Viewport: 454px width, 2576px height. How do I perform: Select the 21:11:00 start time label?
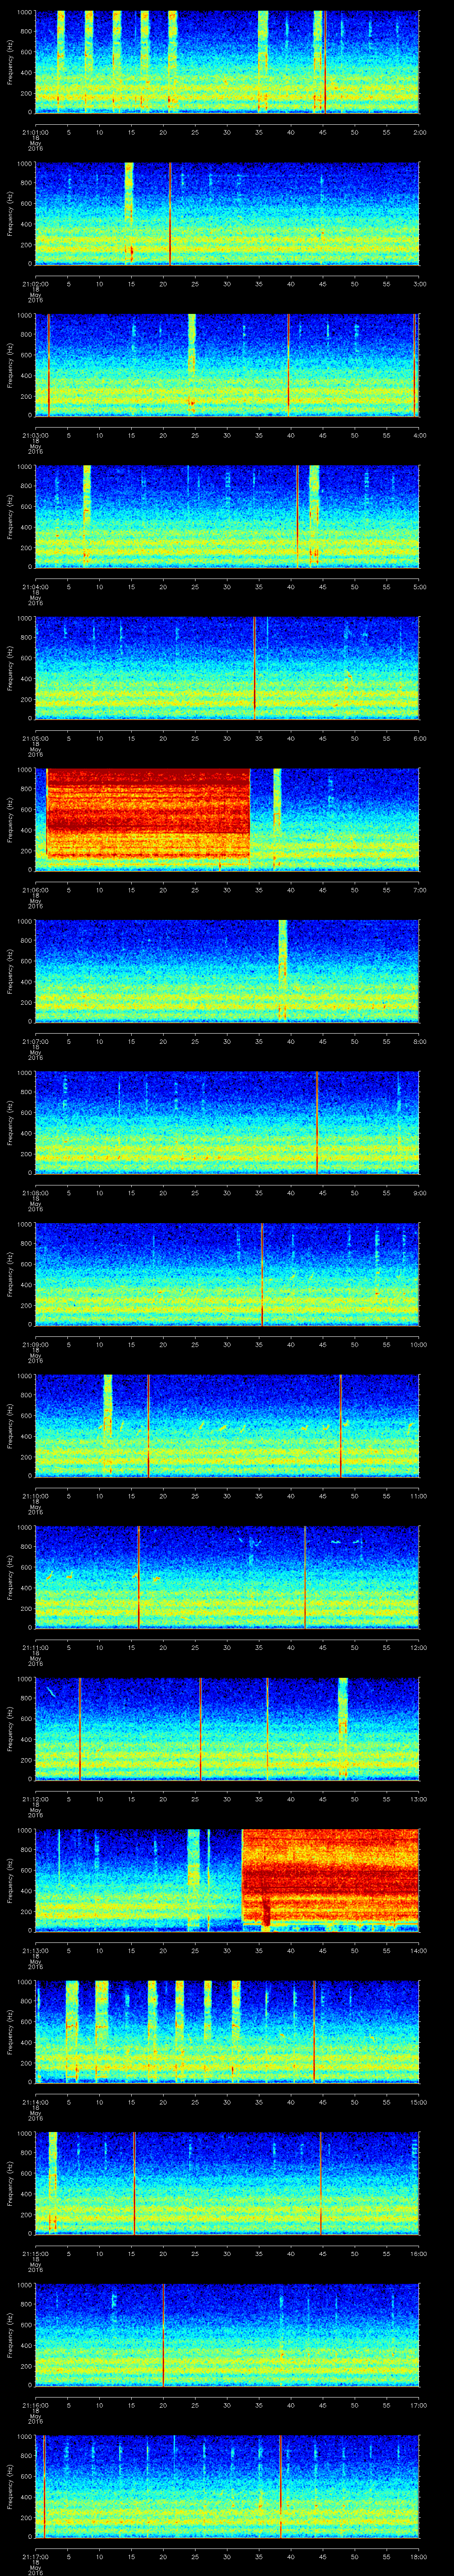tap(35, 1649)
